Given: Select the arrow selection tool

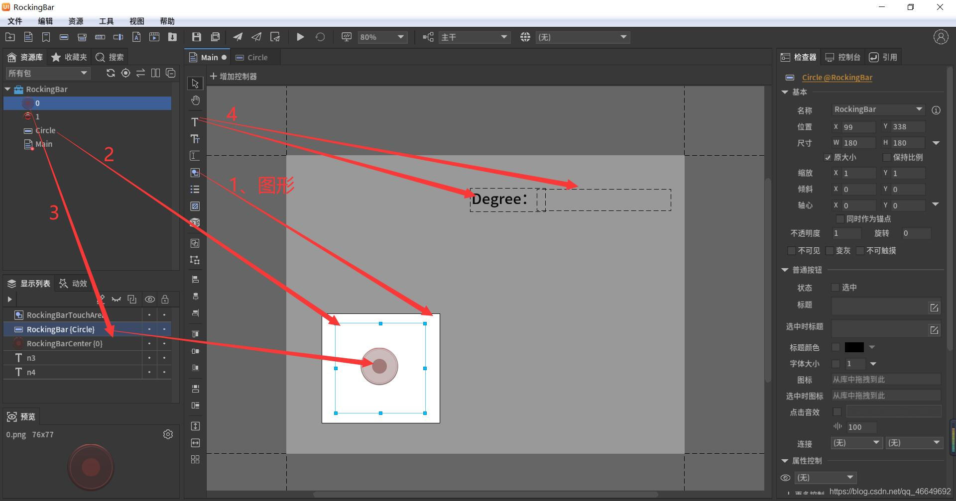Looking at the screenshot, I should 195,84.
